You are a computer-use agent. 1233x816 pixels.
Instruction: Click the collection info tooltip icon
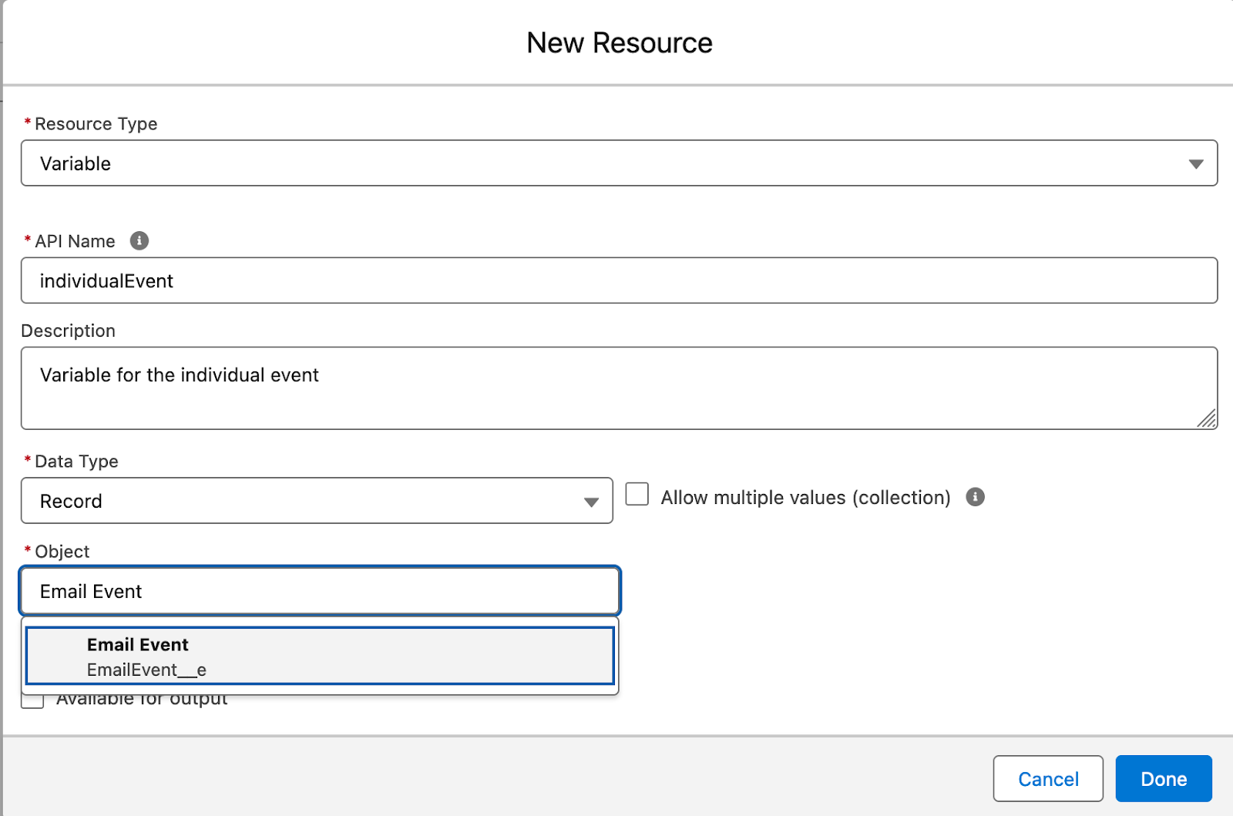(x=975, y=497)
